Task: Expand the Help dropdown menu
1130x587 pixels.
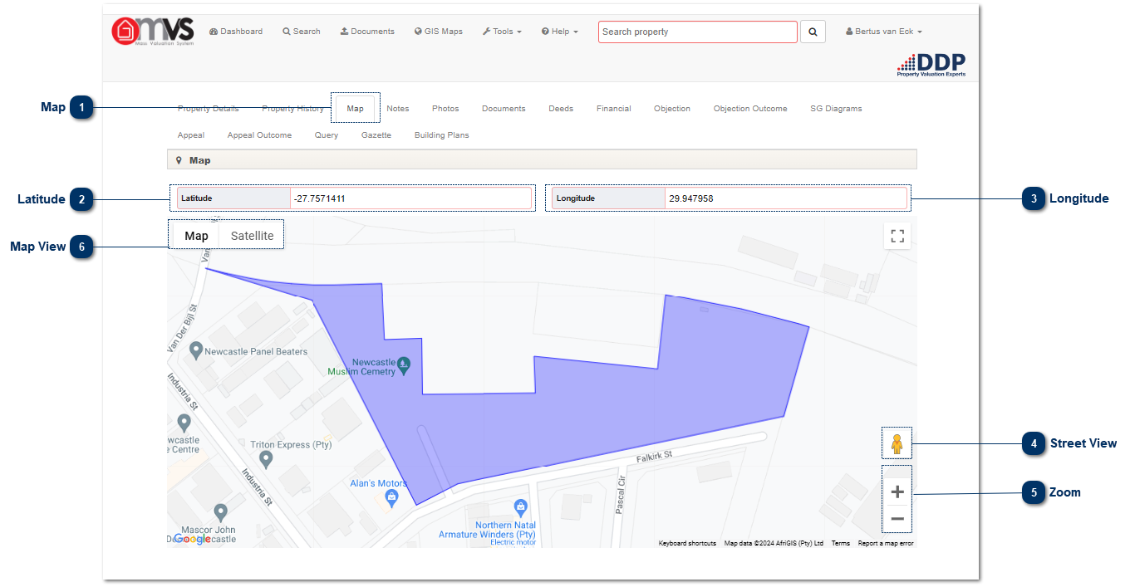Action: [559, 32]
